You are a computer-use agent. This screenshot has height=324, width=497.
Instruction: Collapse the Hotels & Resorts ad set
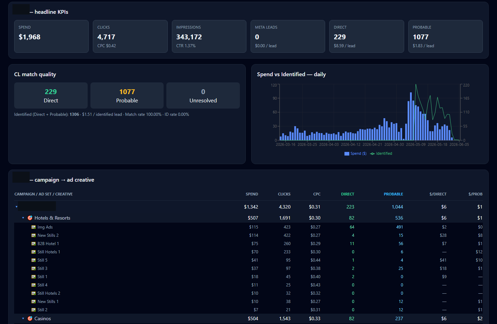[23, 218]
